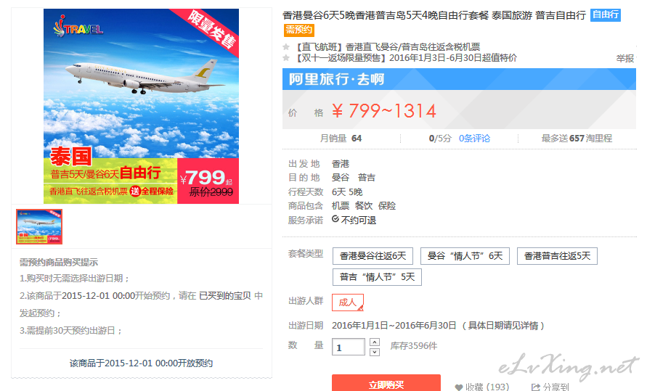Screen dimensions: 647x391
Task: Click the heart icon next to 收藏
Action: point(458,387)
